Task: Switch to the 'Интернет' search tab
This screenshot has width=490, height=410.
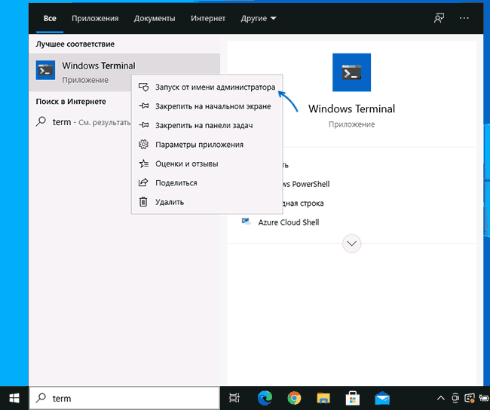Action: click(208, 18)
